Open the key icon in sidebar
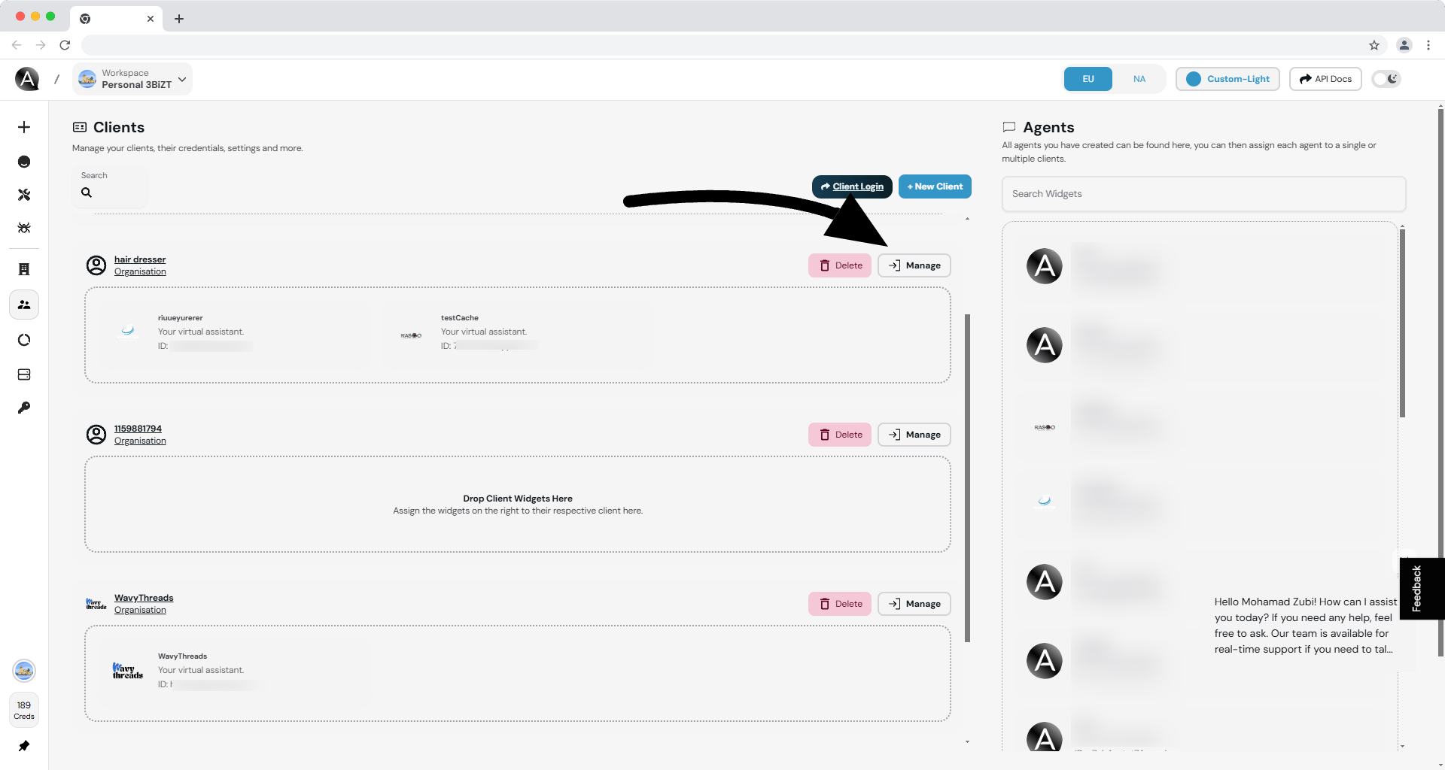The width and height of the screenshot is (1445, 770). pyautogui.click(x=24, y=408)
